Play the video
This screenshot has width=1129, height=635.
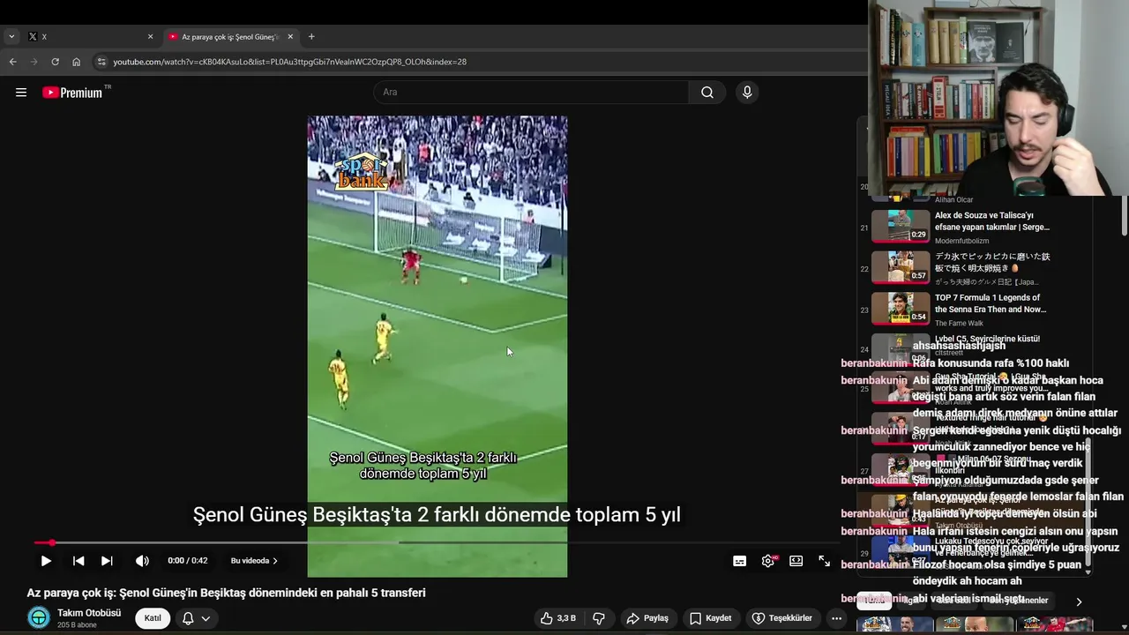46,561
